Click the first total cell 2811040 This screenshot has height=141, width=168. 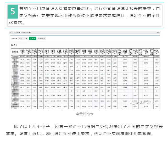(22, 56)
